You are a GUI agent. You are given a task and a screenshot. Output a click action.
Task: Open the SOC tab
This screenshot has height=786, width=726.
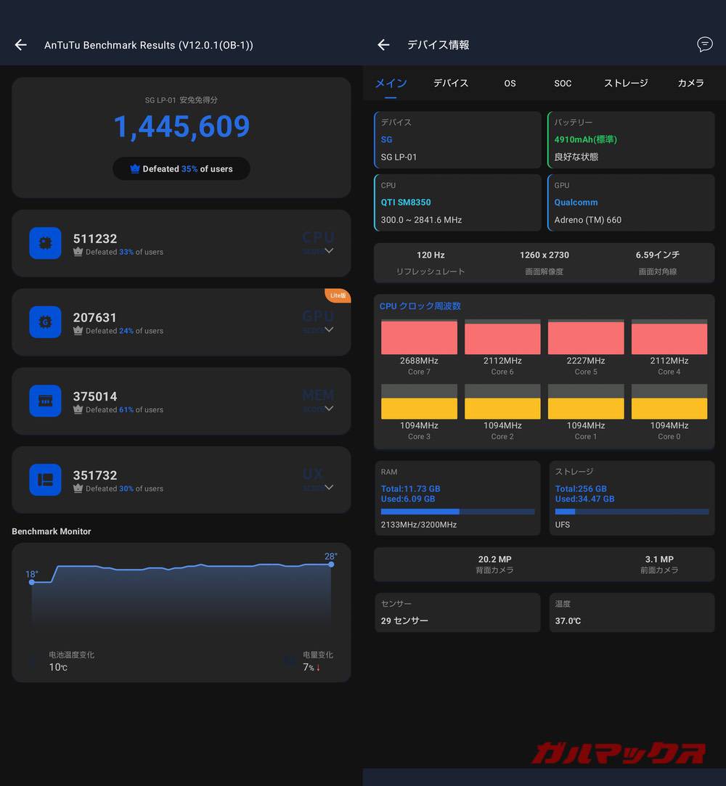point(563,83)
